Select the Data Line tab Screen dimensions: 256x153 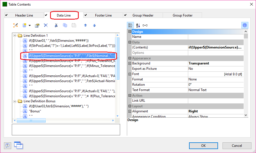[64, 15]
